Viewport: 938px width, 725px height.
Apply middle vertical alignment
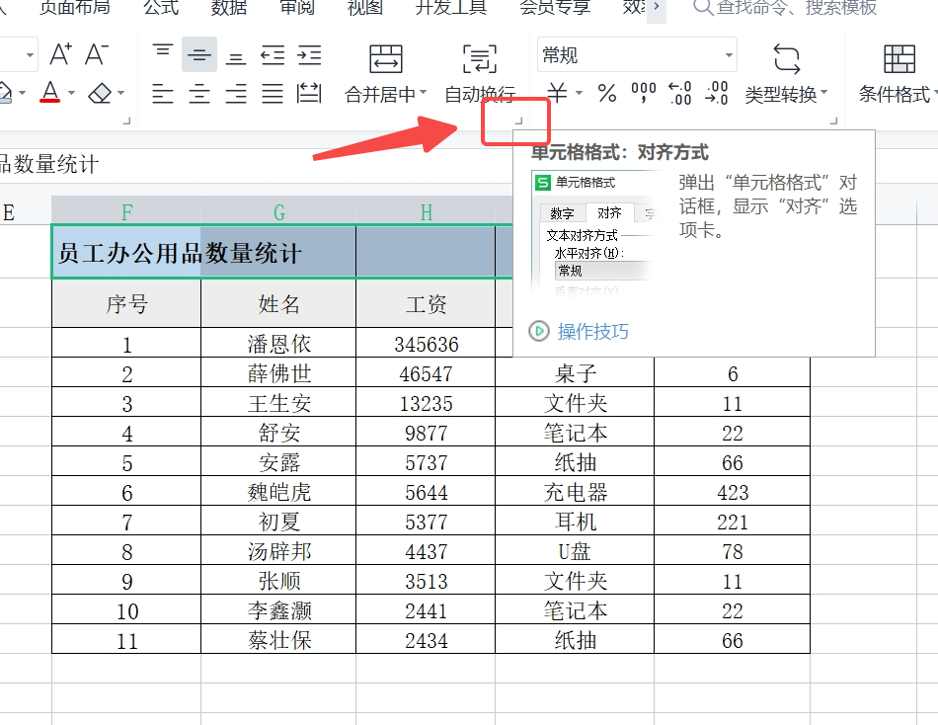(199, 54)
